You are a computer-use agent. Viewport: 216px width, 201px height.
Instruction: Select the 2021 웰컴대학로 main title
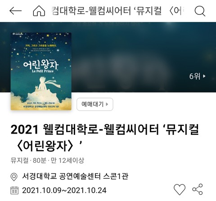(x=105, y=138)
